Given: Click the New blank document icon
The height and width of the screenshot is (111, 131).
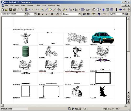Looking at the screenshot, I should (3, 9).
